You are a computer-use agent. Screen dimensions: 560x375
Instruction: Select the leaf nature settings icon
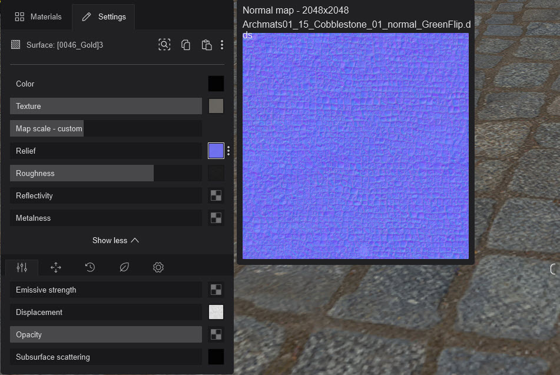coord(124,267)
